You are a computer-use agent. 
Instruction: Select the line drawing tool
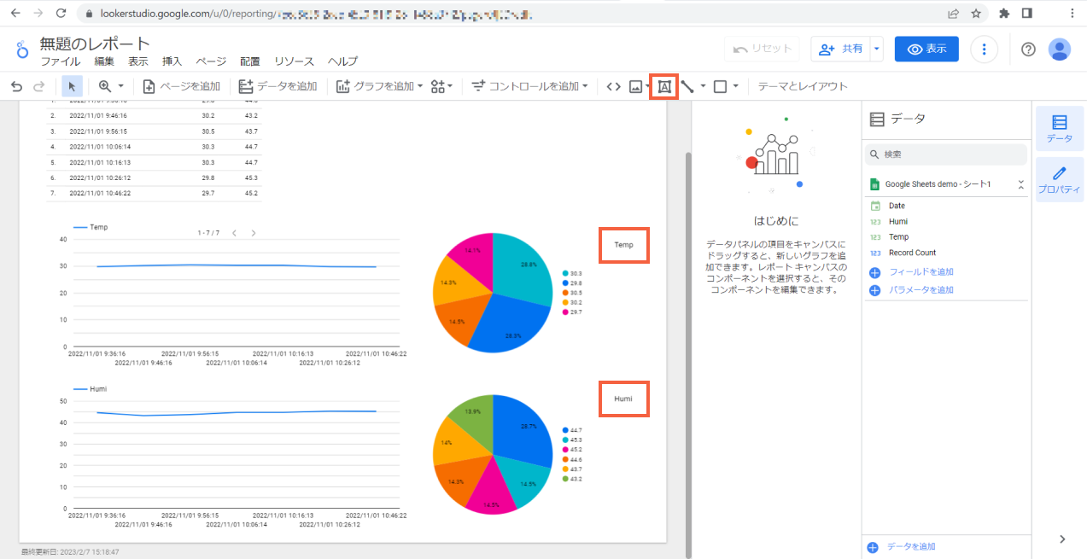[x=687, y=85]
